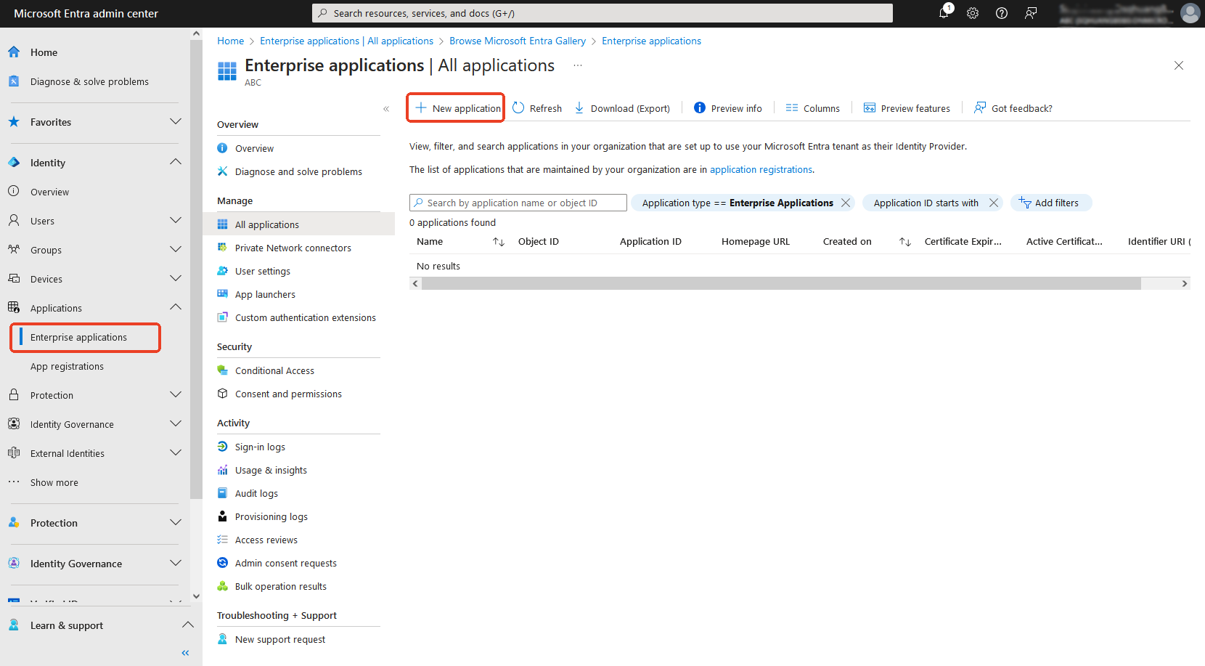Click Add filters button
Viewport: 1205px width, 666px height.
pyautogui.click(x=1050, y=203)
